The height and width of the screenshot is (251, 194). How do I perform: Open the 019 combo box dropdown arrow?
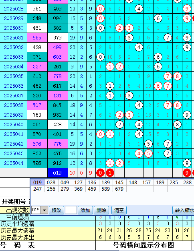[x=44, y=210]
